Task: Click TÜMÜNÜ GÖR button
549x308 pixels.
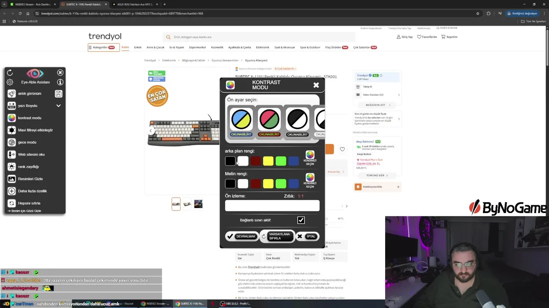Action: (x=377, y=175)
